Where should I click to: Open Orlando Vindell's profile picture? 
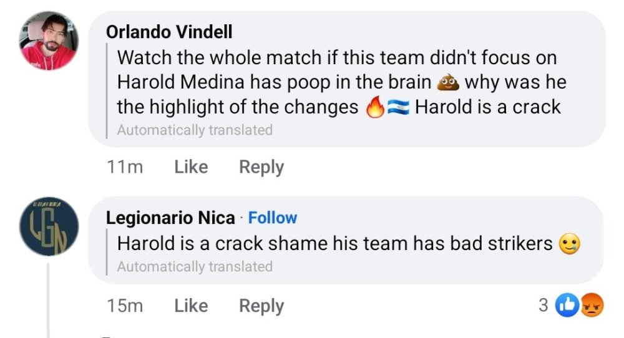point(49,41)
